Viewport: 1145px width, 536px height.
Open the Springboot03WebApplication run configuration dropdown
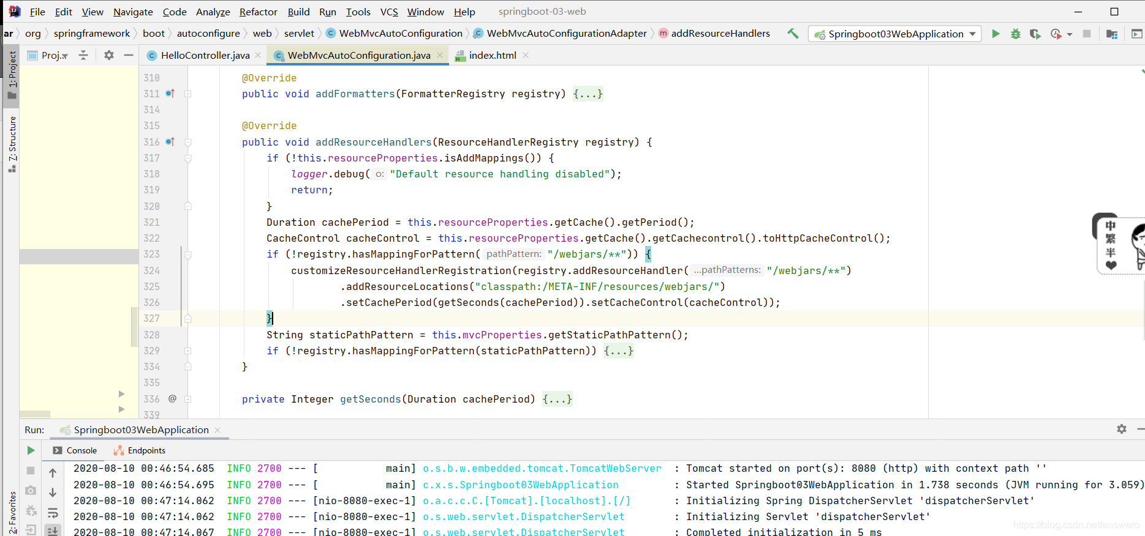pyautogui.click(x=895, y=34)
